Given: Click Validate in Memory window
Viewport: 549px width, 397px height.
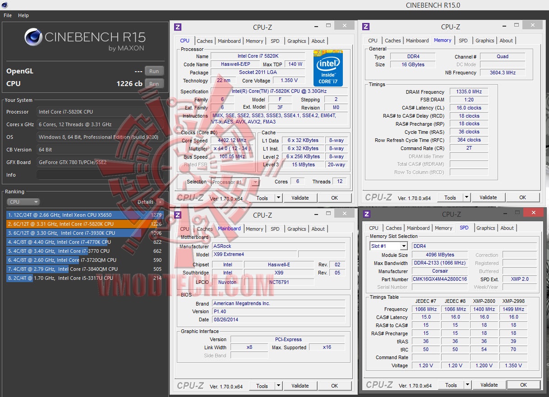Looking at the screenshot, I should (x=488, y=197).
